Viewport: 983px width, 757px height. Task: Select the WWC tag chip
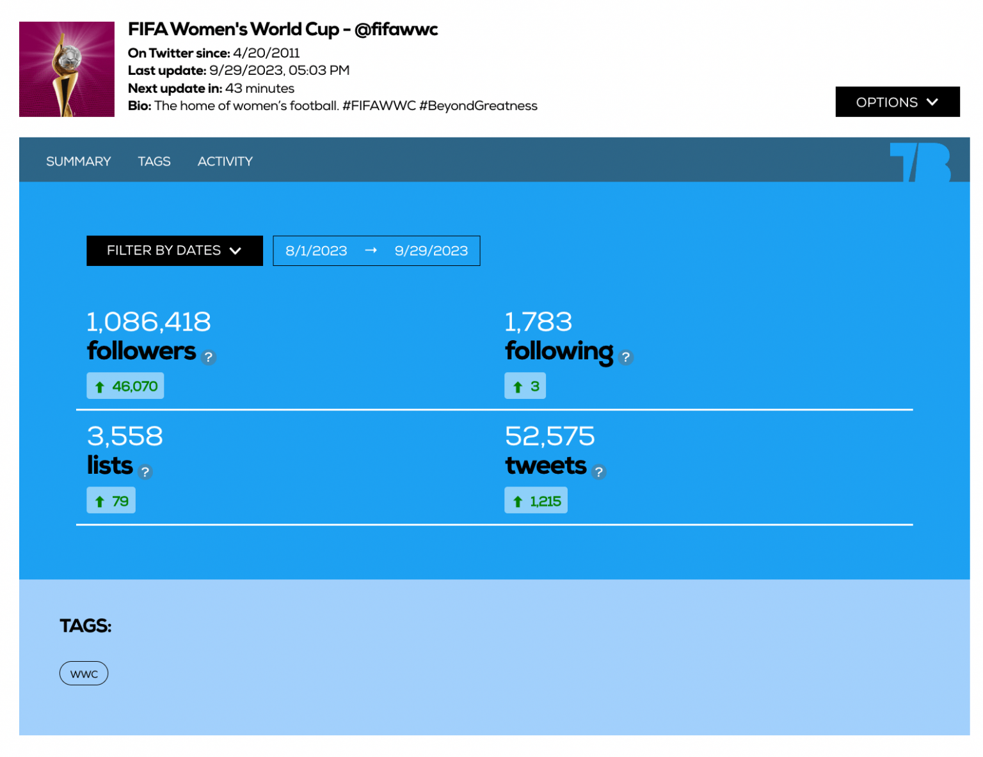coord(84,673)
